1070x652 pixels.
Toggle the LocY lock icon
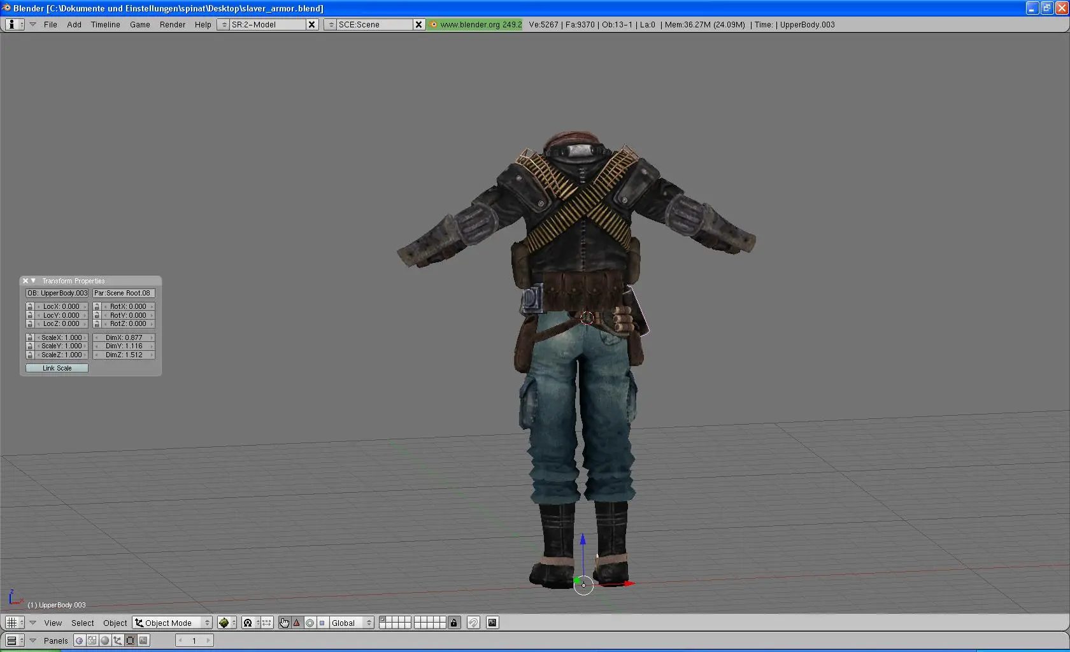tap(30, 315)
